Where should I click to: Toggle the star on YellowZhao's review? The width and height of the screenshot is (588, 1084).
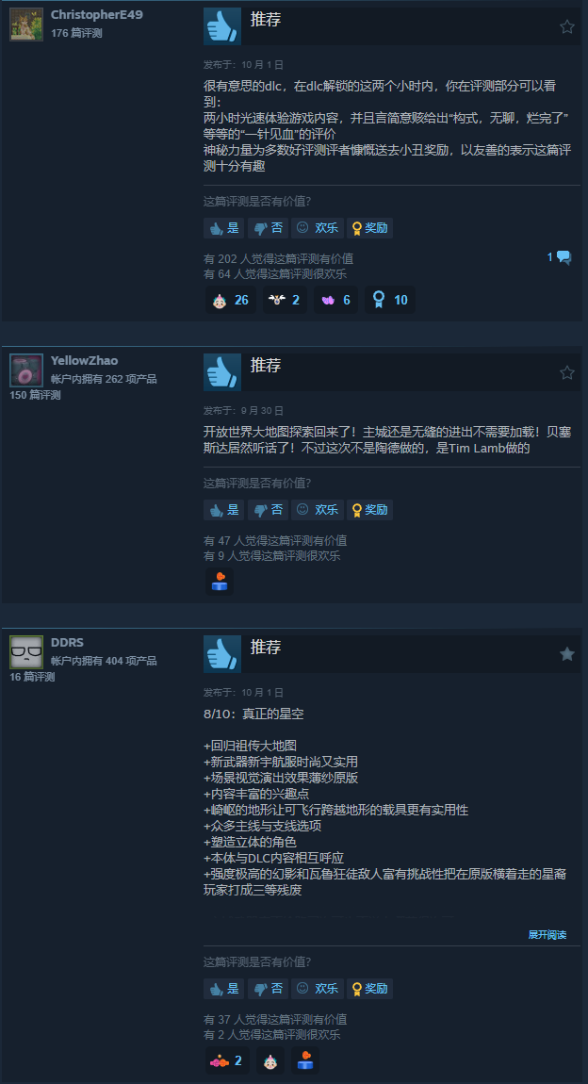[x=566, y=372]
